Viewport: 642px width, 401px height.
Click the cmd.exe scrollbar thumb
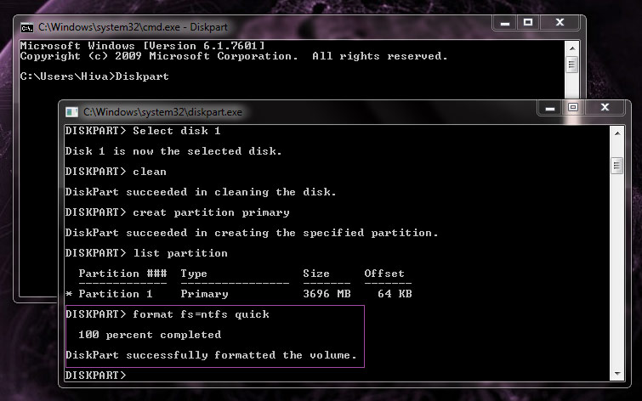[x=572, y=65]
